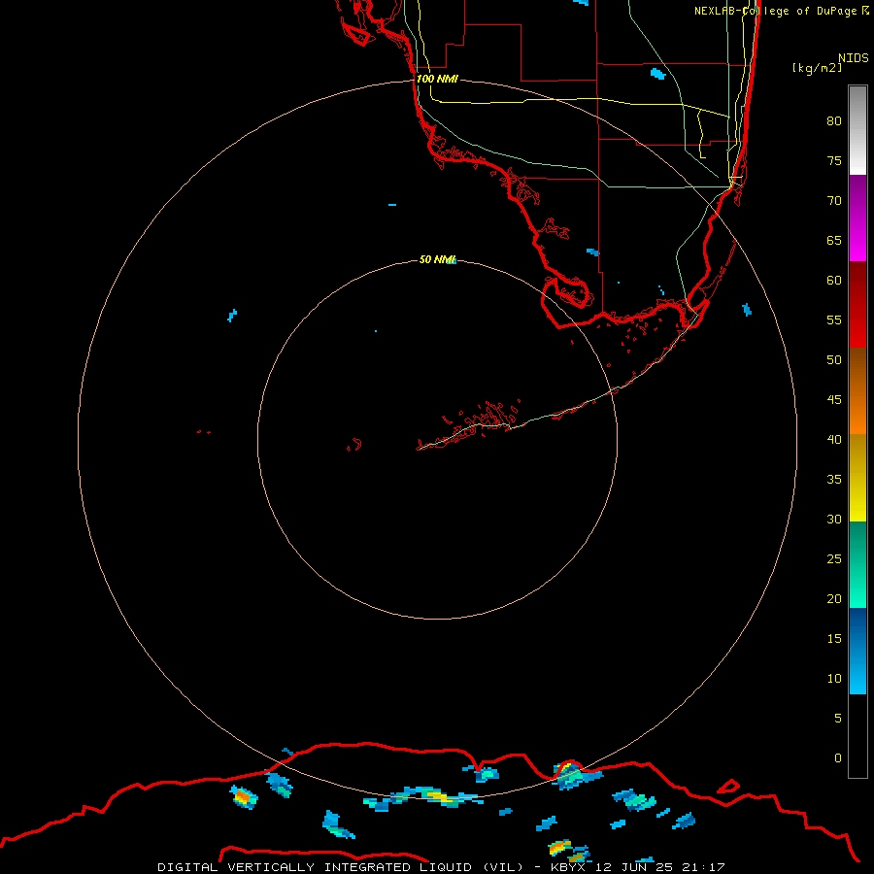Click the 65 value on color scale
This screenshot has width=874, height=874.
[x=834, y=240]
